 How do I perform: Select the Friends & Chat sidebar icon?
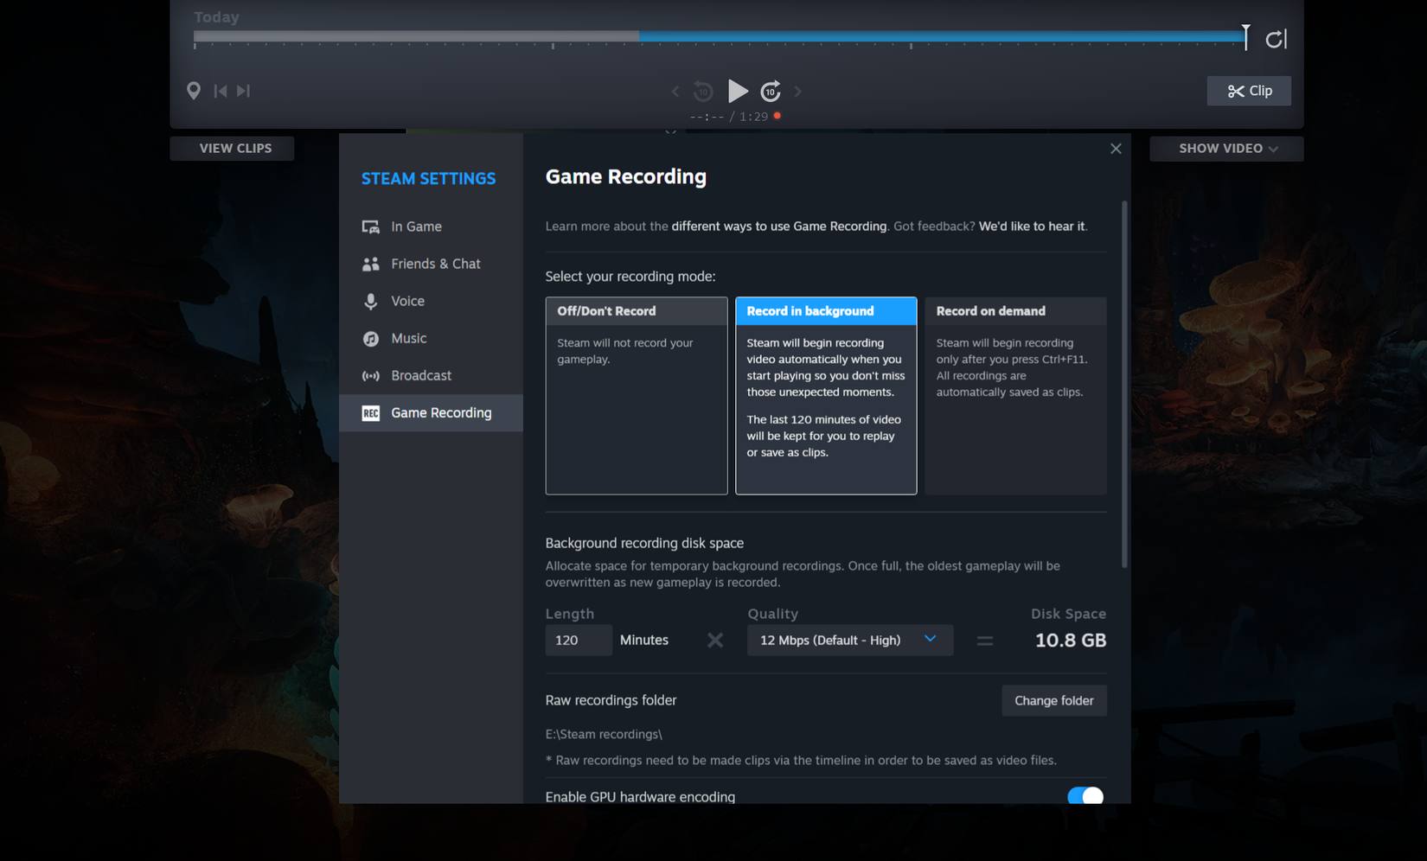371,264
